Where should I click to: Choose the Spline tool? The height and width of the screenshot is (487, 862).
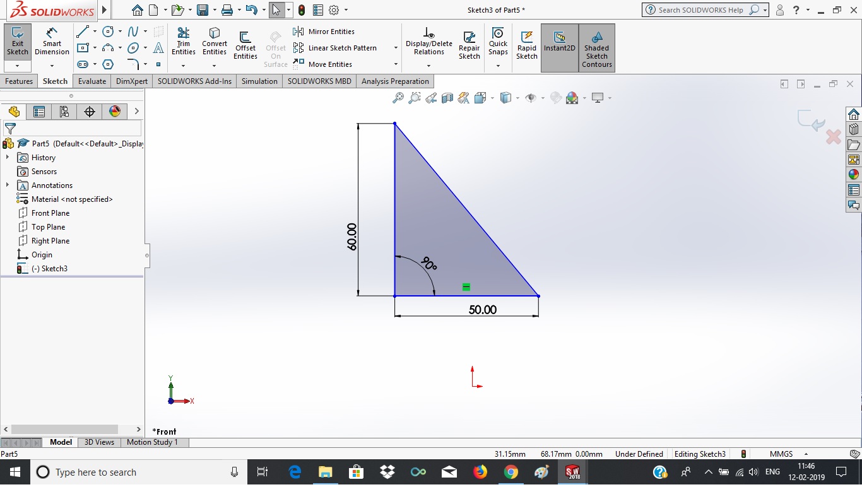click(133, 32)
